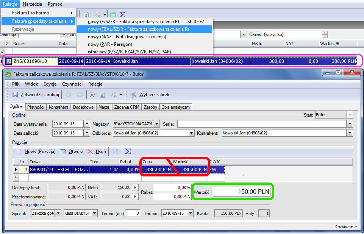Click the edit note icon in Pozycje toolbar
This screenshot has width=364, height=234.
tap(116, 151)
